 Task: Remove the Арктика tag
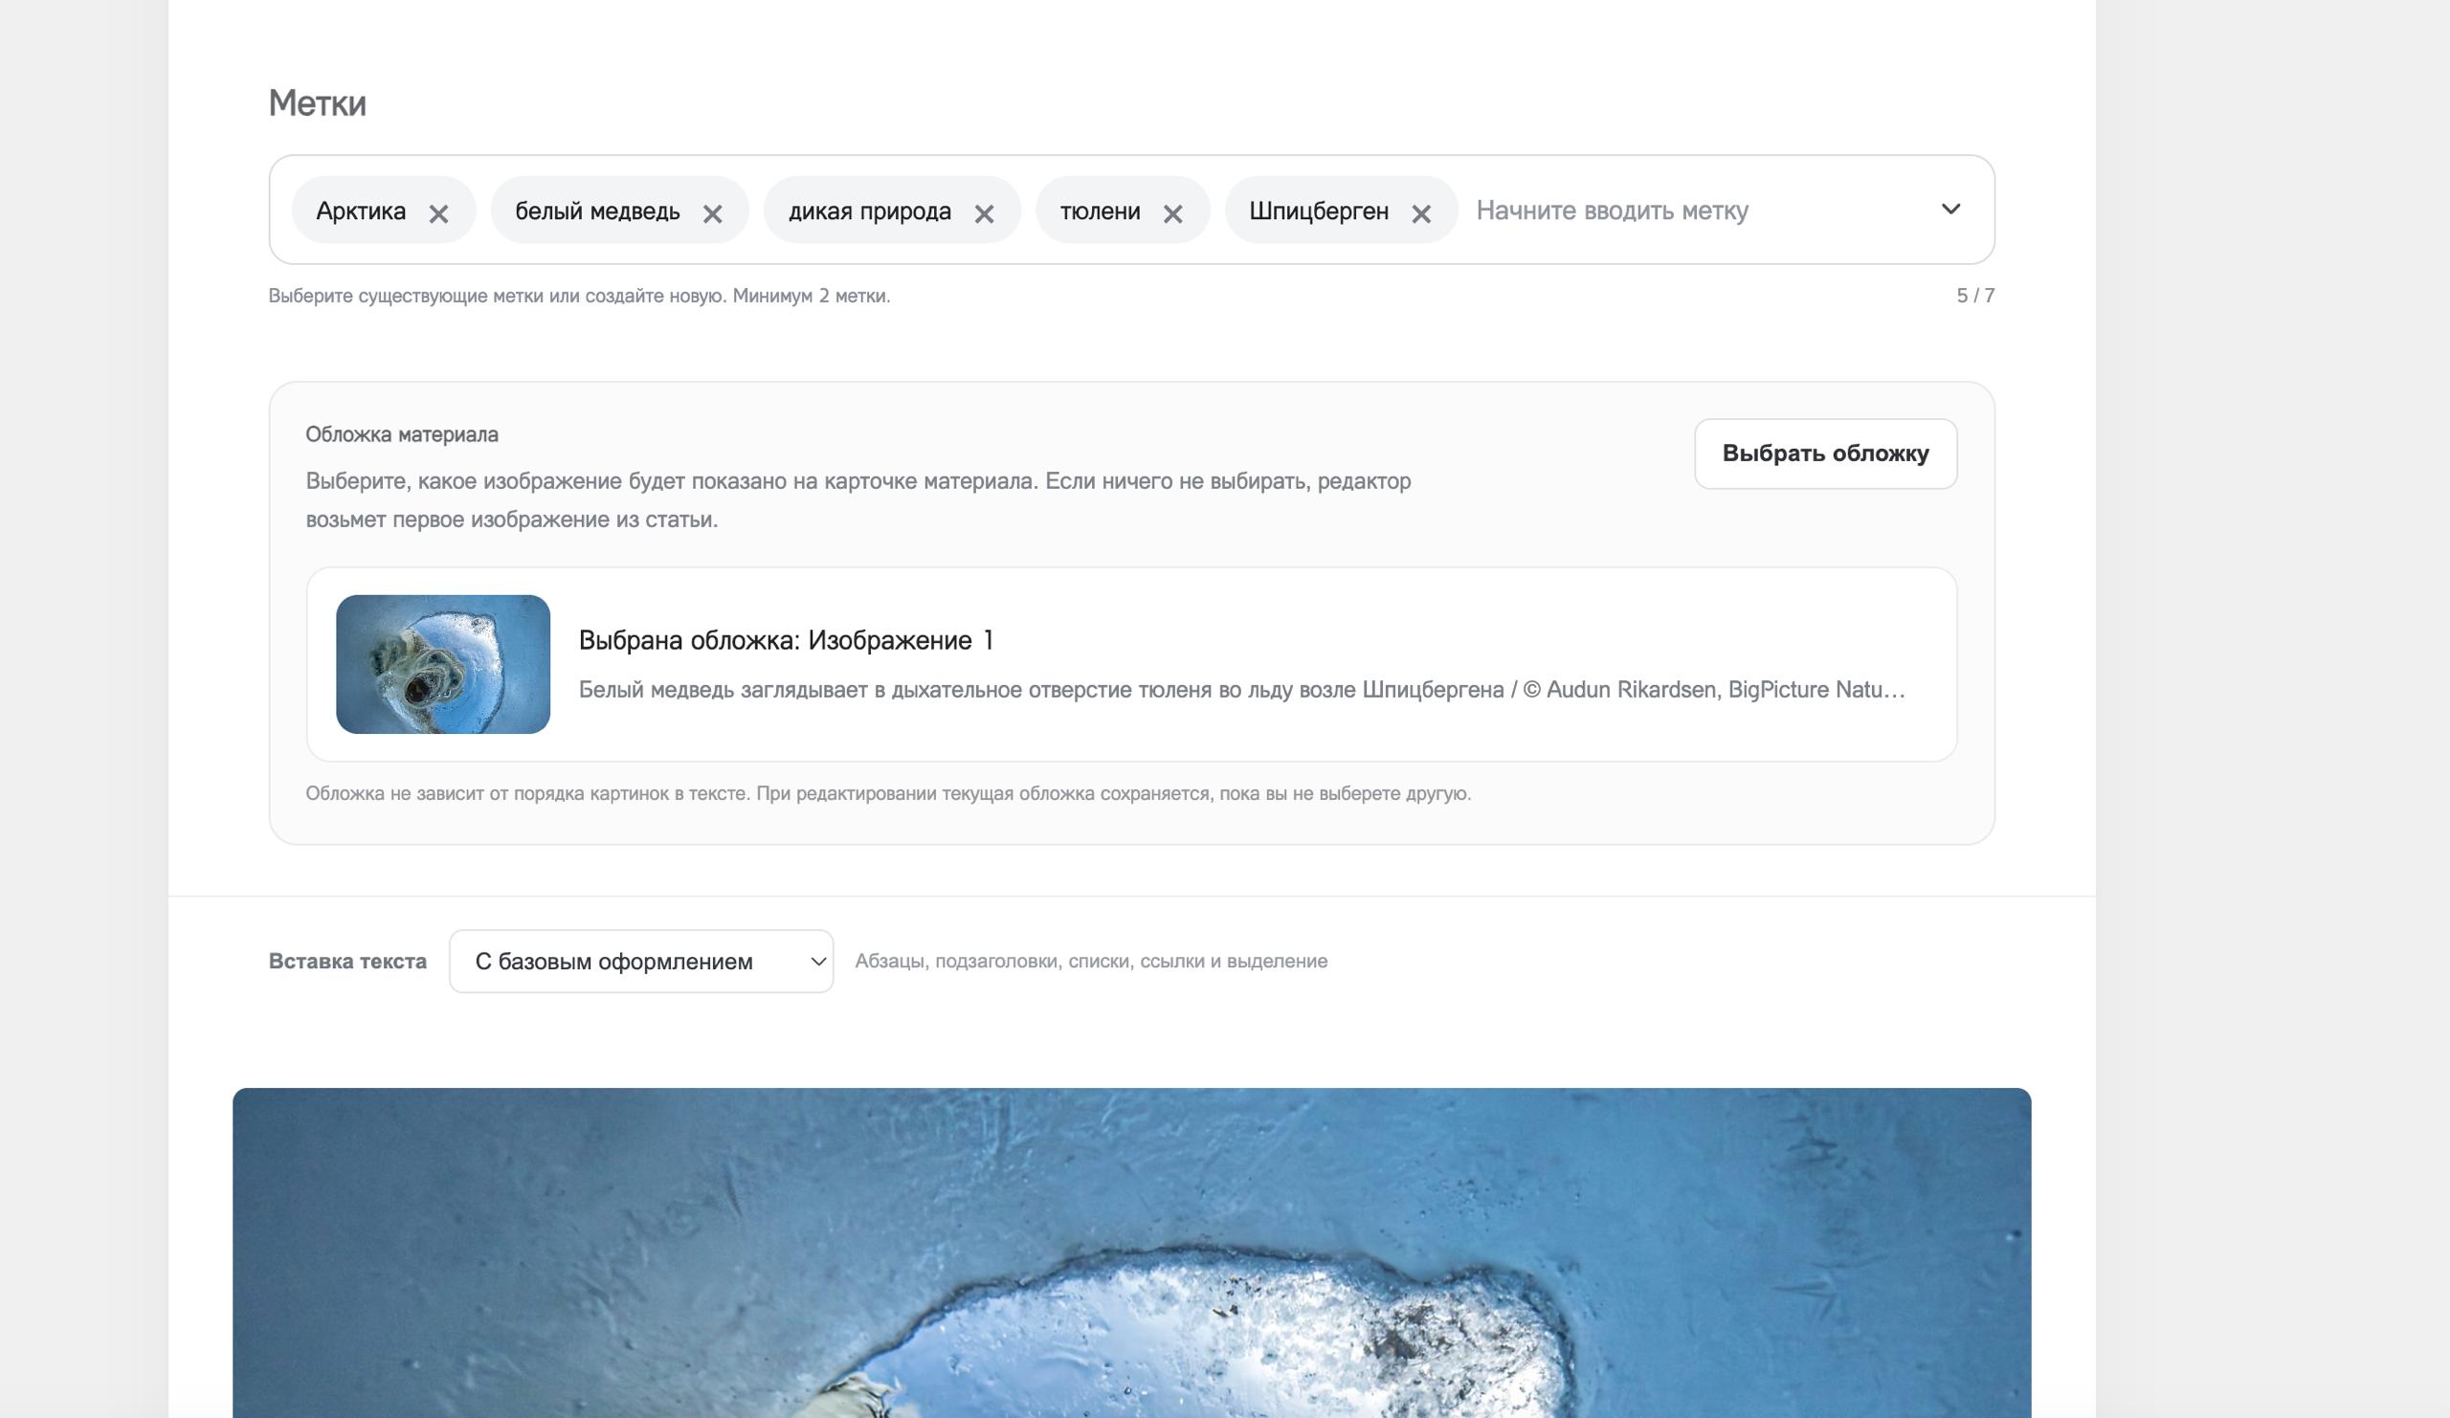(438, 212)
